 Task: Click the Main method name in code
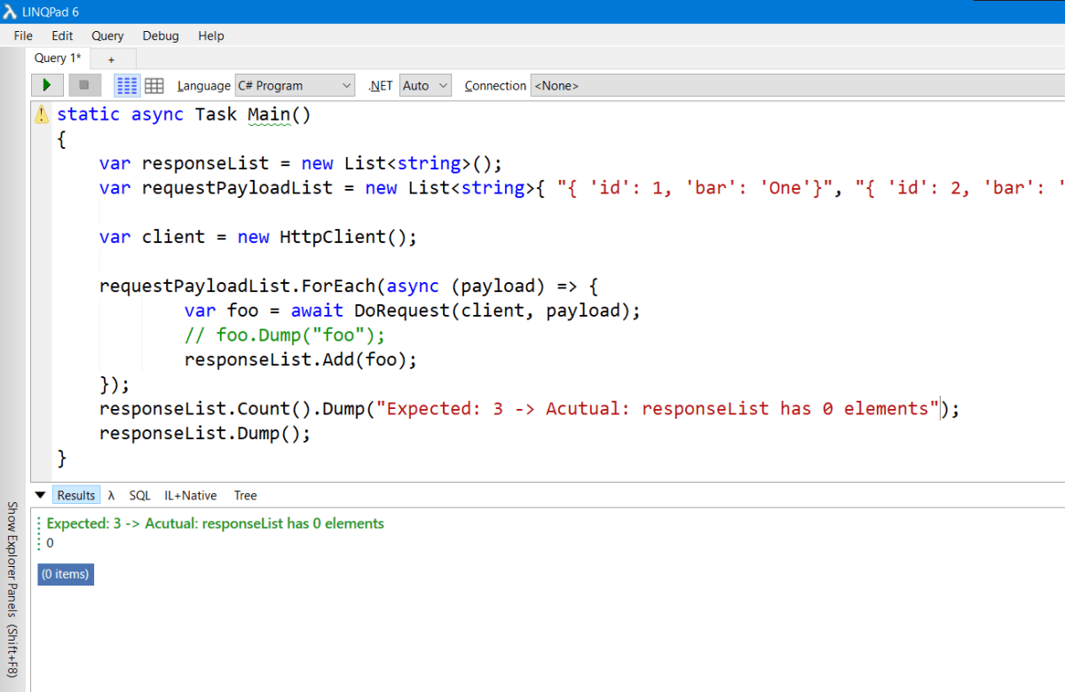pos(269,114)
